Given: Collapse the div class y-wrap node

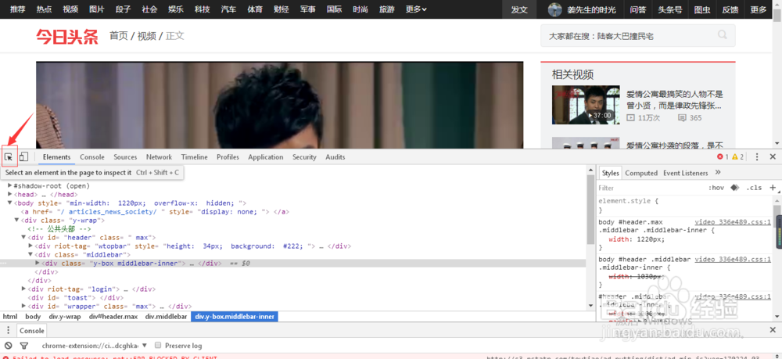Looking at the screenshot, I should click(x=16, y=220).
